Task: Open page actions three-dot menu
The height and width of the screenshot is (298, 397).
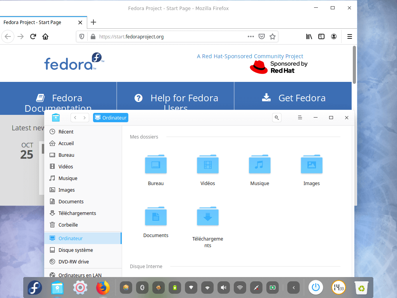Action: pyautogui.click(x=251, y=36)
